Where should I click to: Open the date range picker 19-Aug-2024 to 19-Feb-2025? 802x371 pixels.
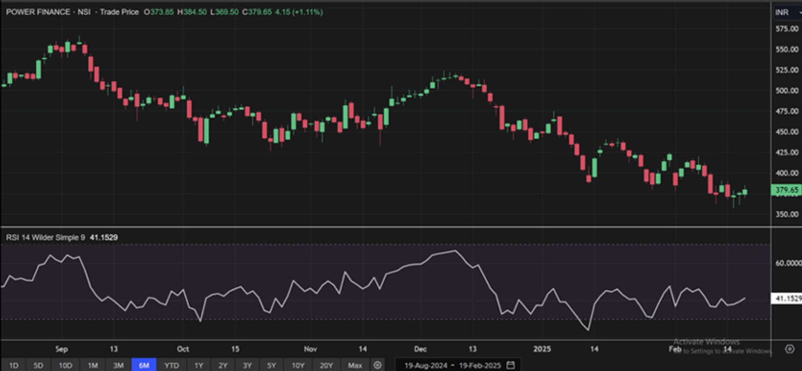coord(452,365)
